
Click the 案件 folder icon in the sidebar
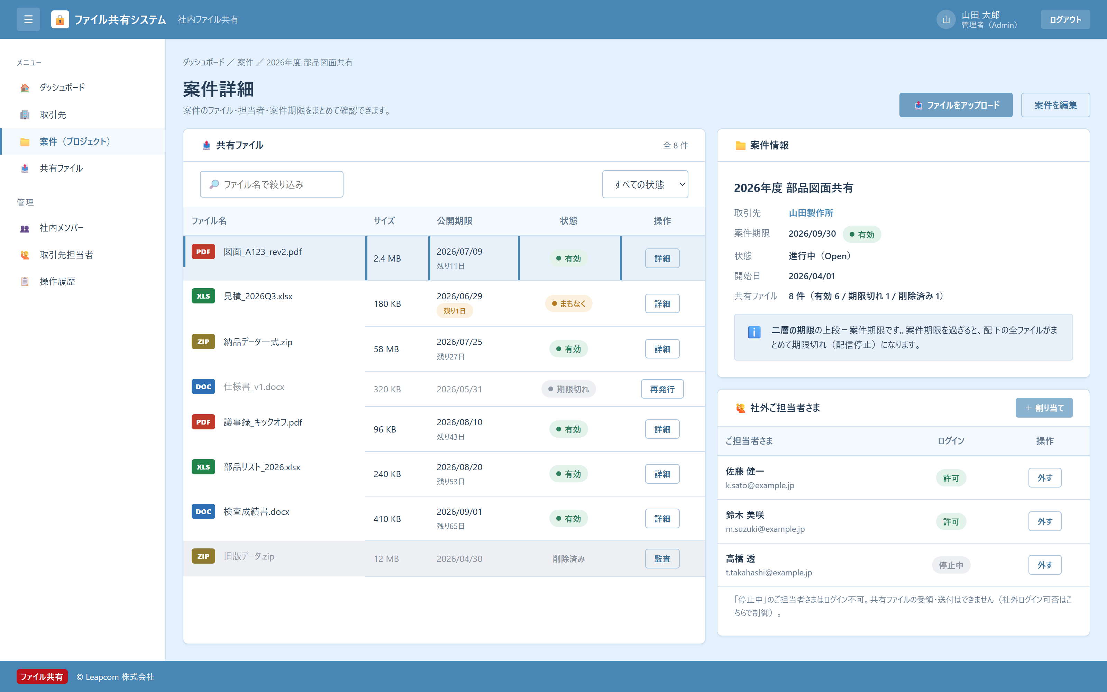pyautogui.click(x=25, y=142)
